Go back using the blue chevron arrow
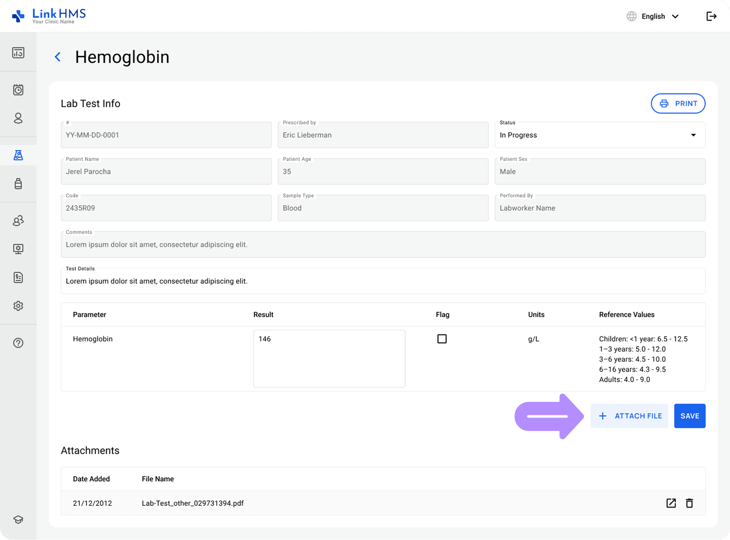This screenshot has height=540, width=730. (x=58, y=57)
